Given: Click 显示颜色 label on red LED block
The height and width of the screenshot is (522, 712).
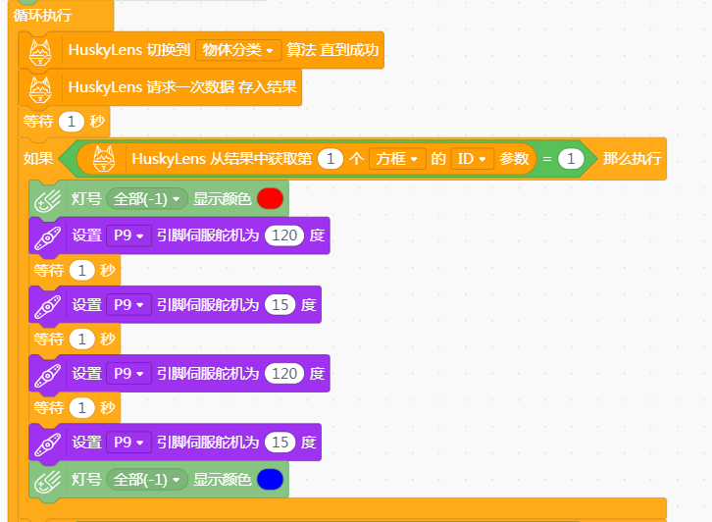Looking at the screenshot, I should 222,199.
